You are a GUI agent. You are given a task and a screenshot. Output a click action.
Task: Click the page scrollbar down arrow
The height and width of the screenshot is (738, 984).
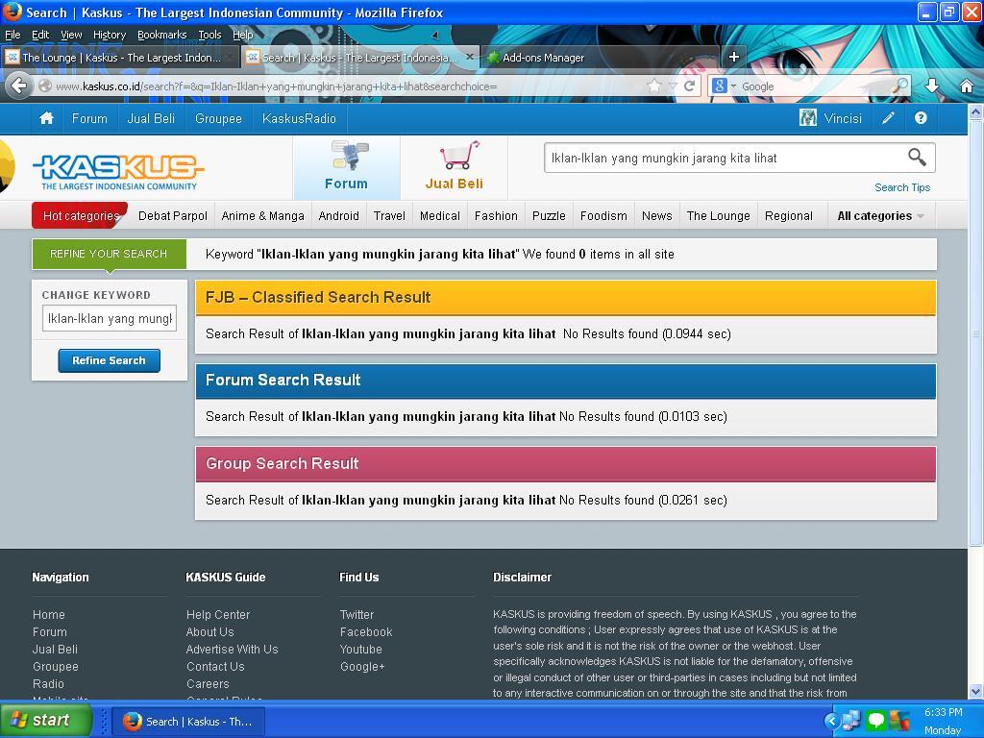(x=975, y=692)
